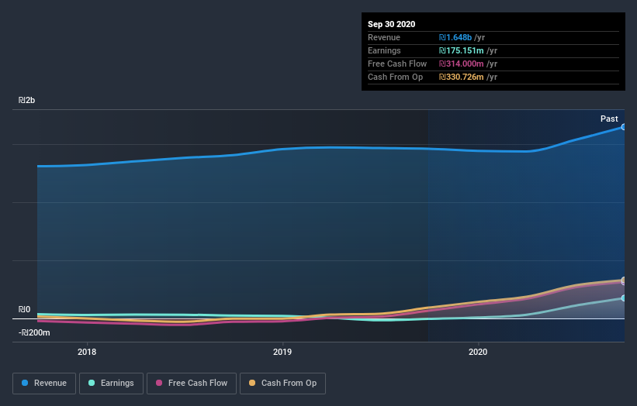Click the Sep 30 2020 tooltip date
This screenshot has height=406, width=637.
point(392,24)
